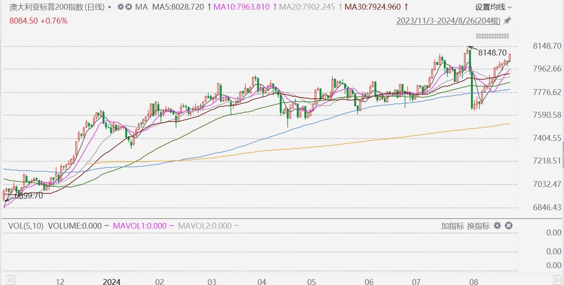Open VOL indicator settings gear
The image size is (564, 285).
coord(497,226)
